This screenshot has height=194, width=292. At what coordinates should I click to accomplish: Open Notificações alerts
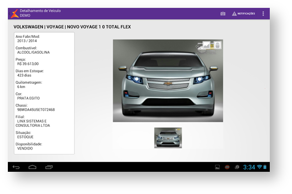243,13
